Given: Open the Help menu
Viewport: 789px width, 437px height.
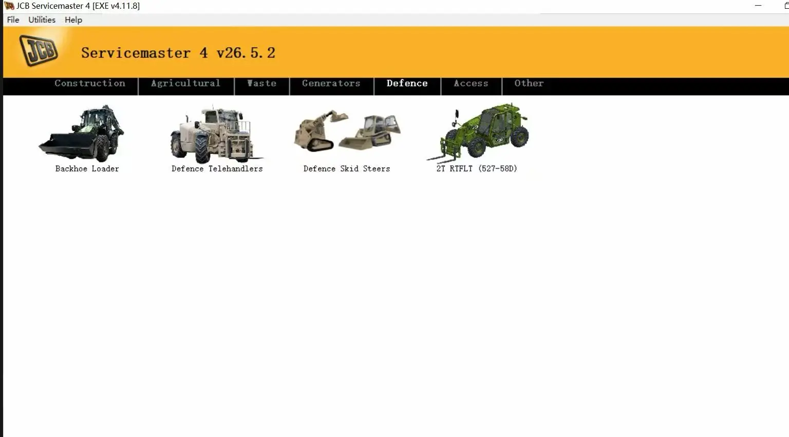Looking at the screenshot, I should pos(73,20).
